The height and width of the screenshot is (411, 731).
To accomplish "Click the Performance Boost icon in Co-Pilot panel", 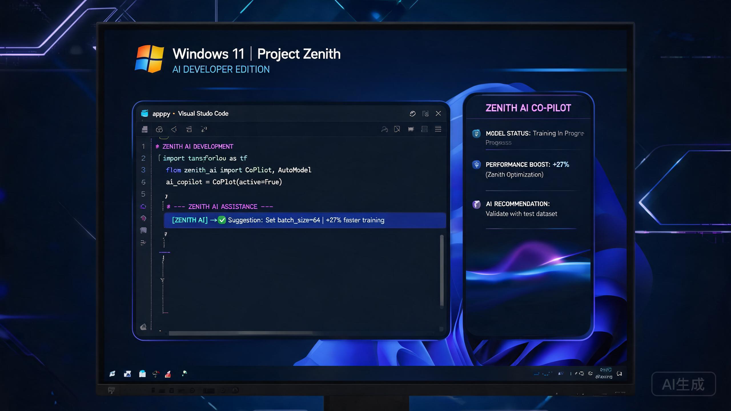I will [x=476, y=165].
